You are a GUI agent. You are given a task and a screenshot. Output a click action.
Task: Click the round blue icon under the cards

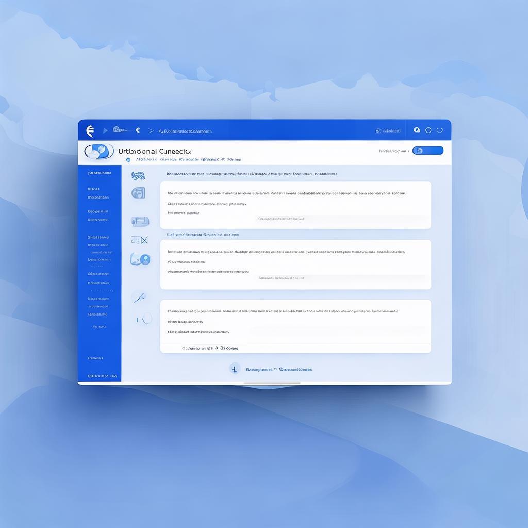coord(235,369)
